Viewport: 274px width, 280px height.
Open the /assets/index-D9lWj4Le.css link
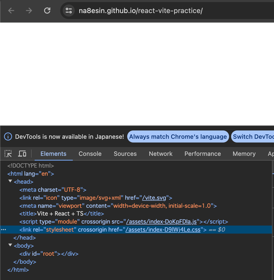pyautogui.click(x=163, y=230)
